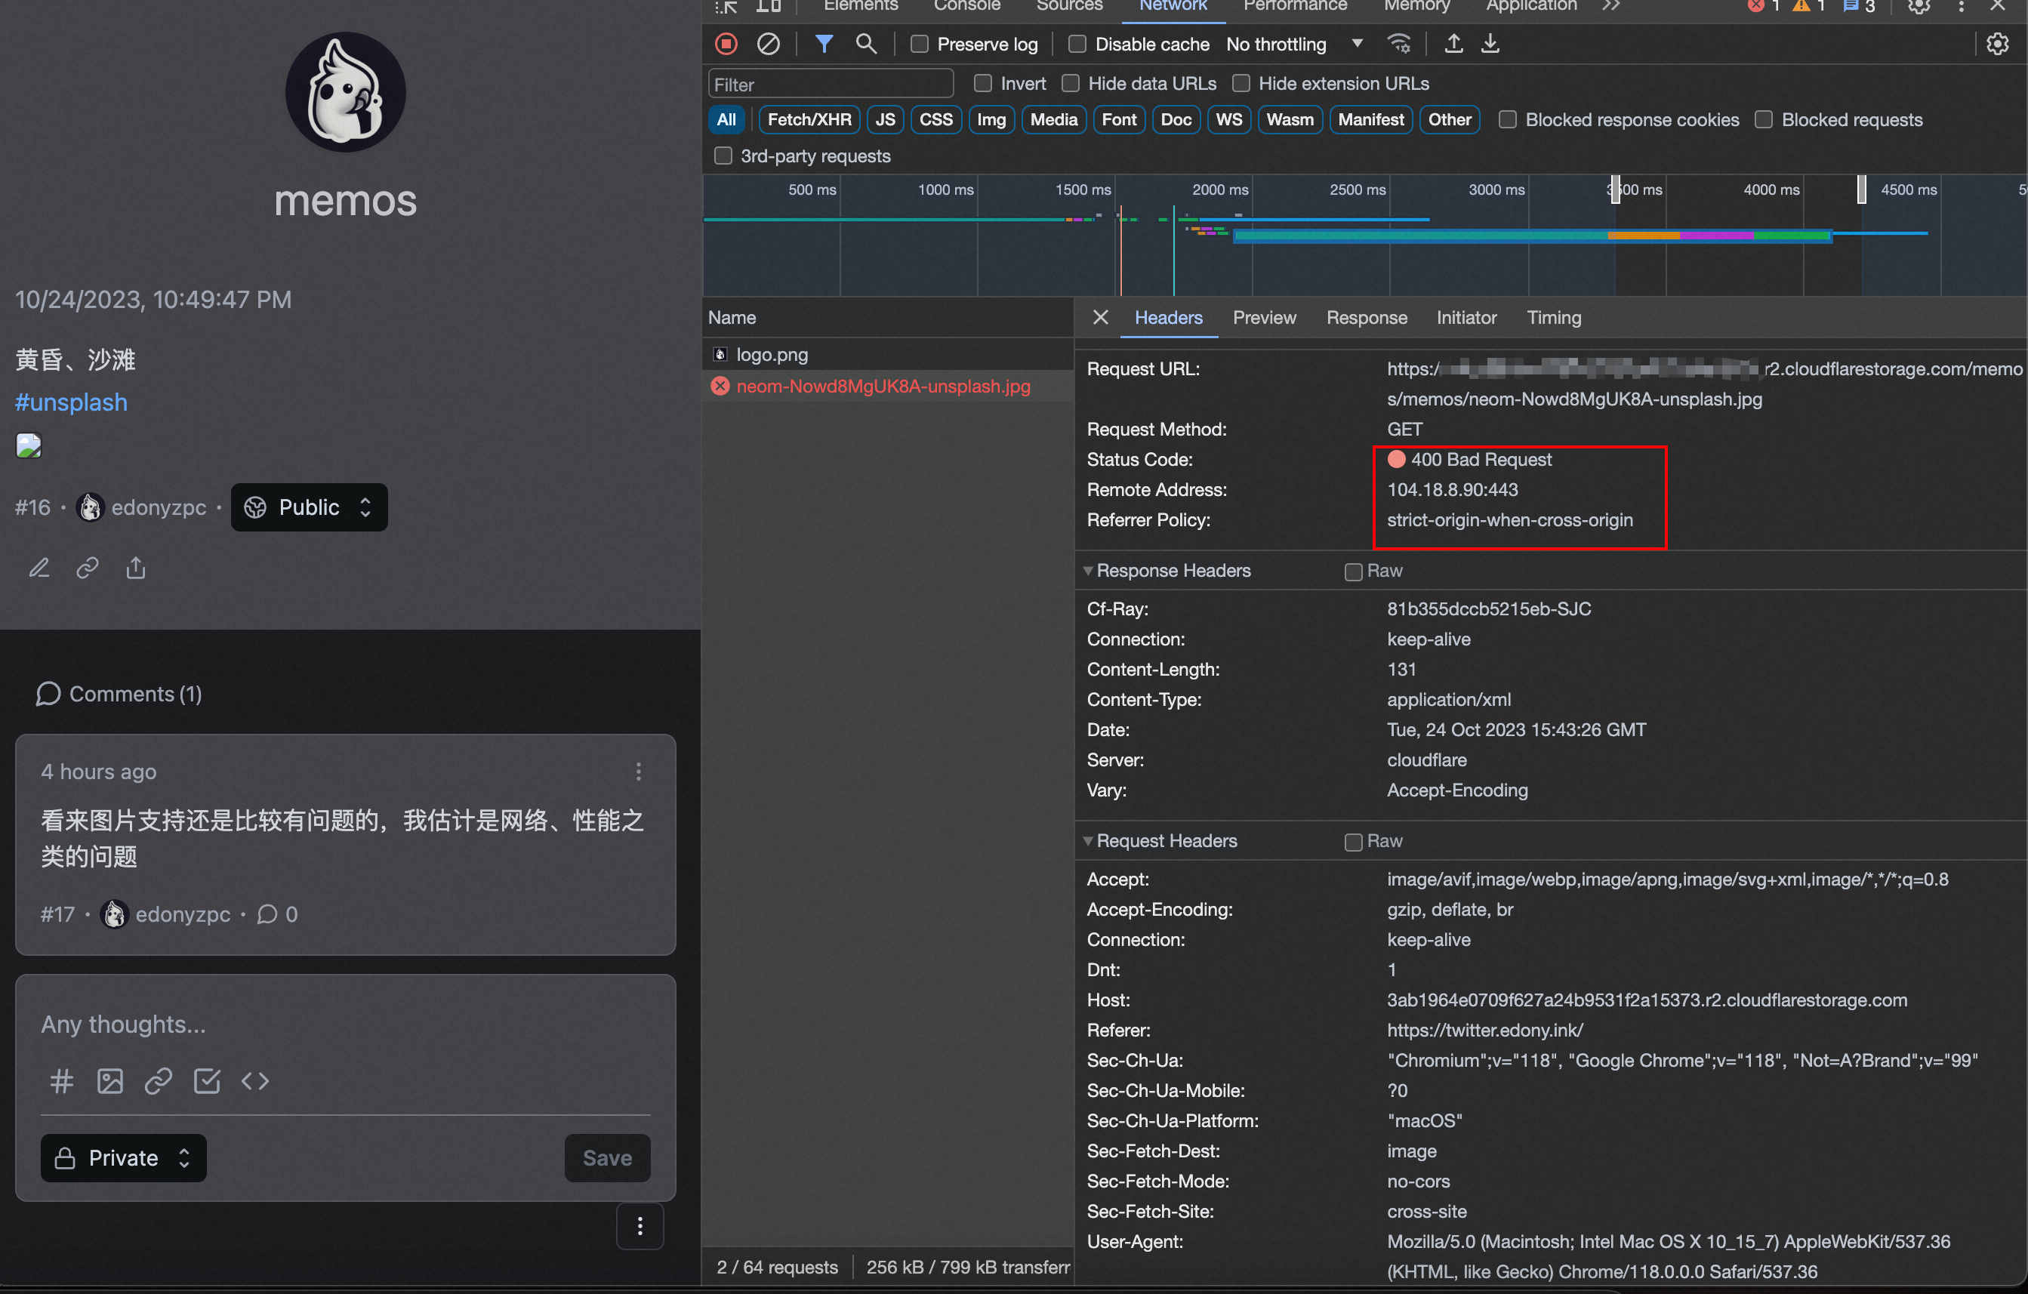2028x1294 pixels.
Task: Share the memo via the share icon
Action: click(136, 568)
